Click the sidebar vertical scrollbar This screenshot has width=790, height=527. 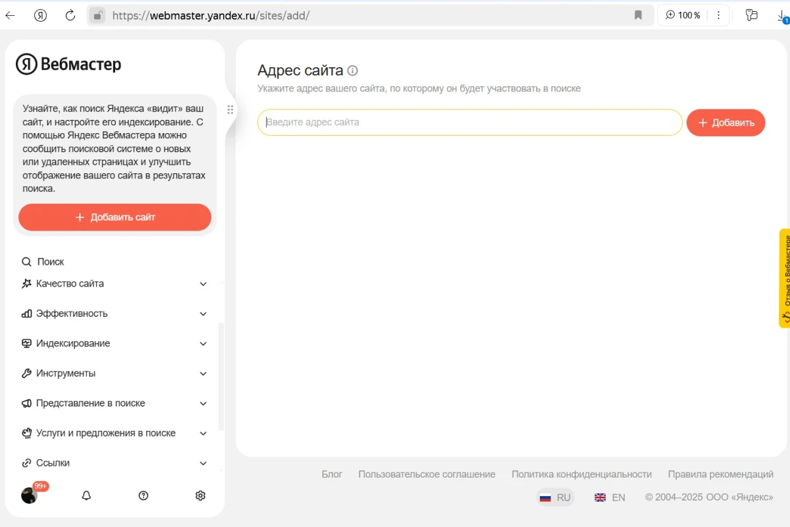pos(221,375)
